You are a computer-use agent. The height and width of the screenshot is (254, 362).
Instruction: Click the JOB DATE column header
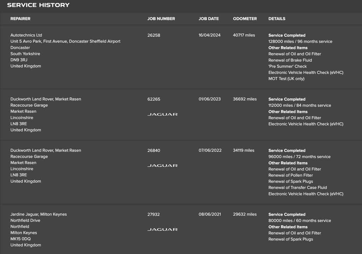209,19
